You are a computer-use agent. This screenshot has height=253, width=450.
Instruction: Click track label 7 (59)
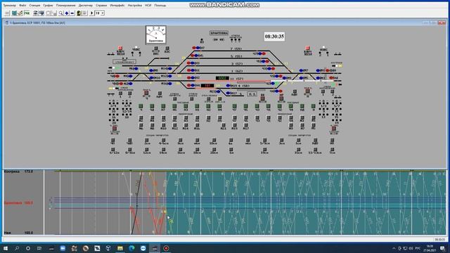(236, 49)
